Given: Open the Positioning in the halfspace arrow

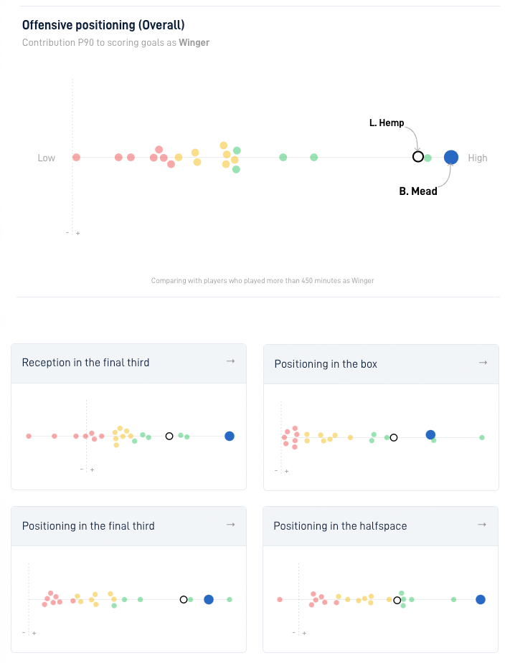Looking at the screenshot, I should pyautogui.click(x=481, y=525).
